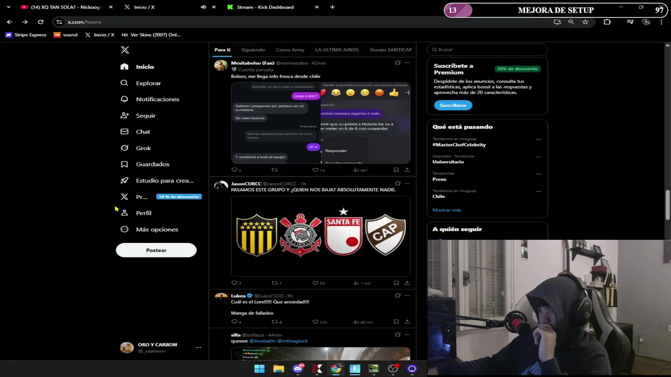Open more menu on JasonCURCC post

[407, 184]
